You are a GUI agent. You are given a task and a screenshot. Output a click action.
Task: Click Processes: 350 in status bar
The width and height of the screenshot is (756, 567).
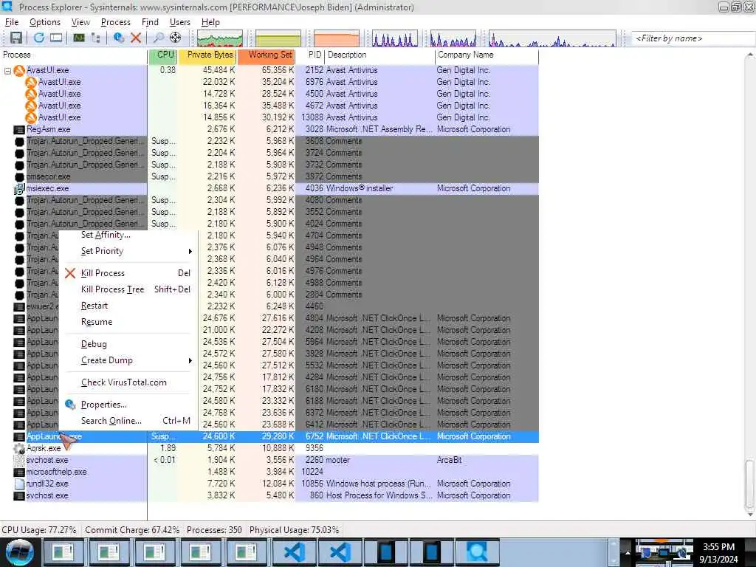coord(214,530)
